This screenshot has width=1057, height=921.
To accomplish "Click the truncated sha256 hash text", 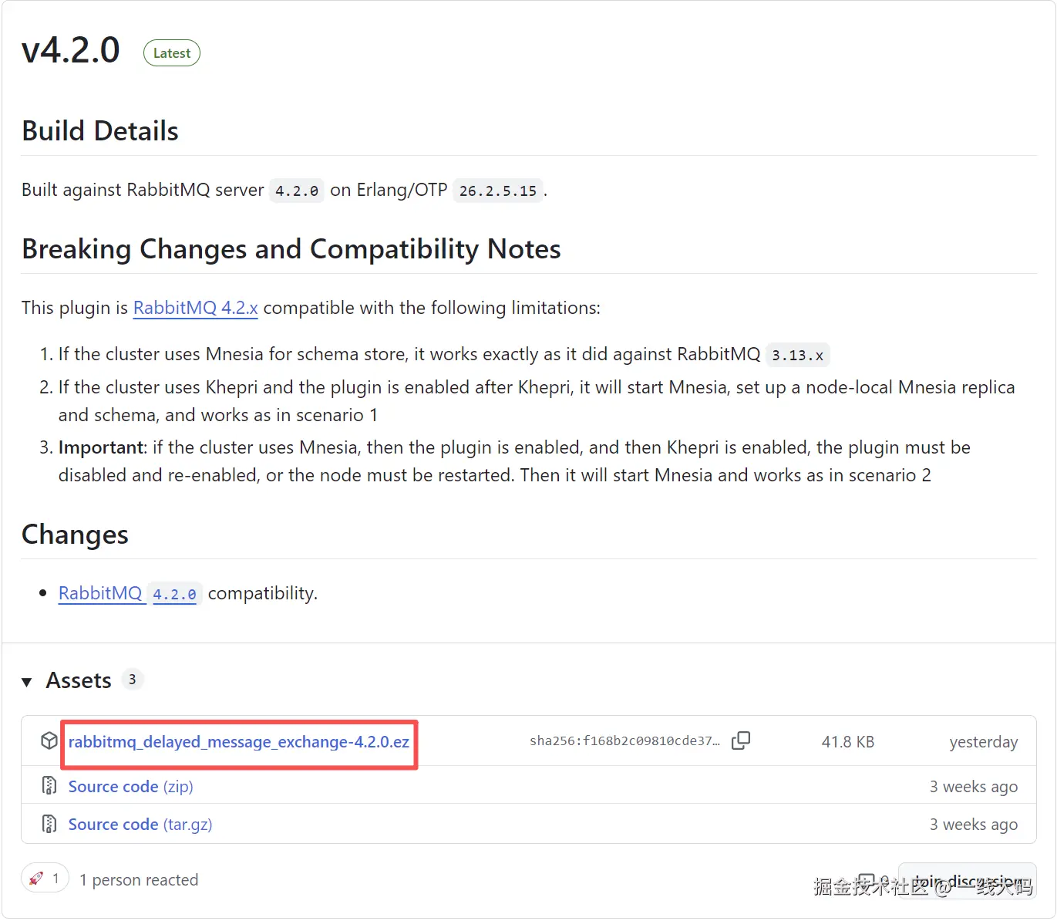I will click(624, 741).
